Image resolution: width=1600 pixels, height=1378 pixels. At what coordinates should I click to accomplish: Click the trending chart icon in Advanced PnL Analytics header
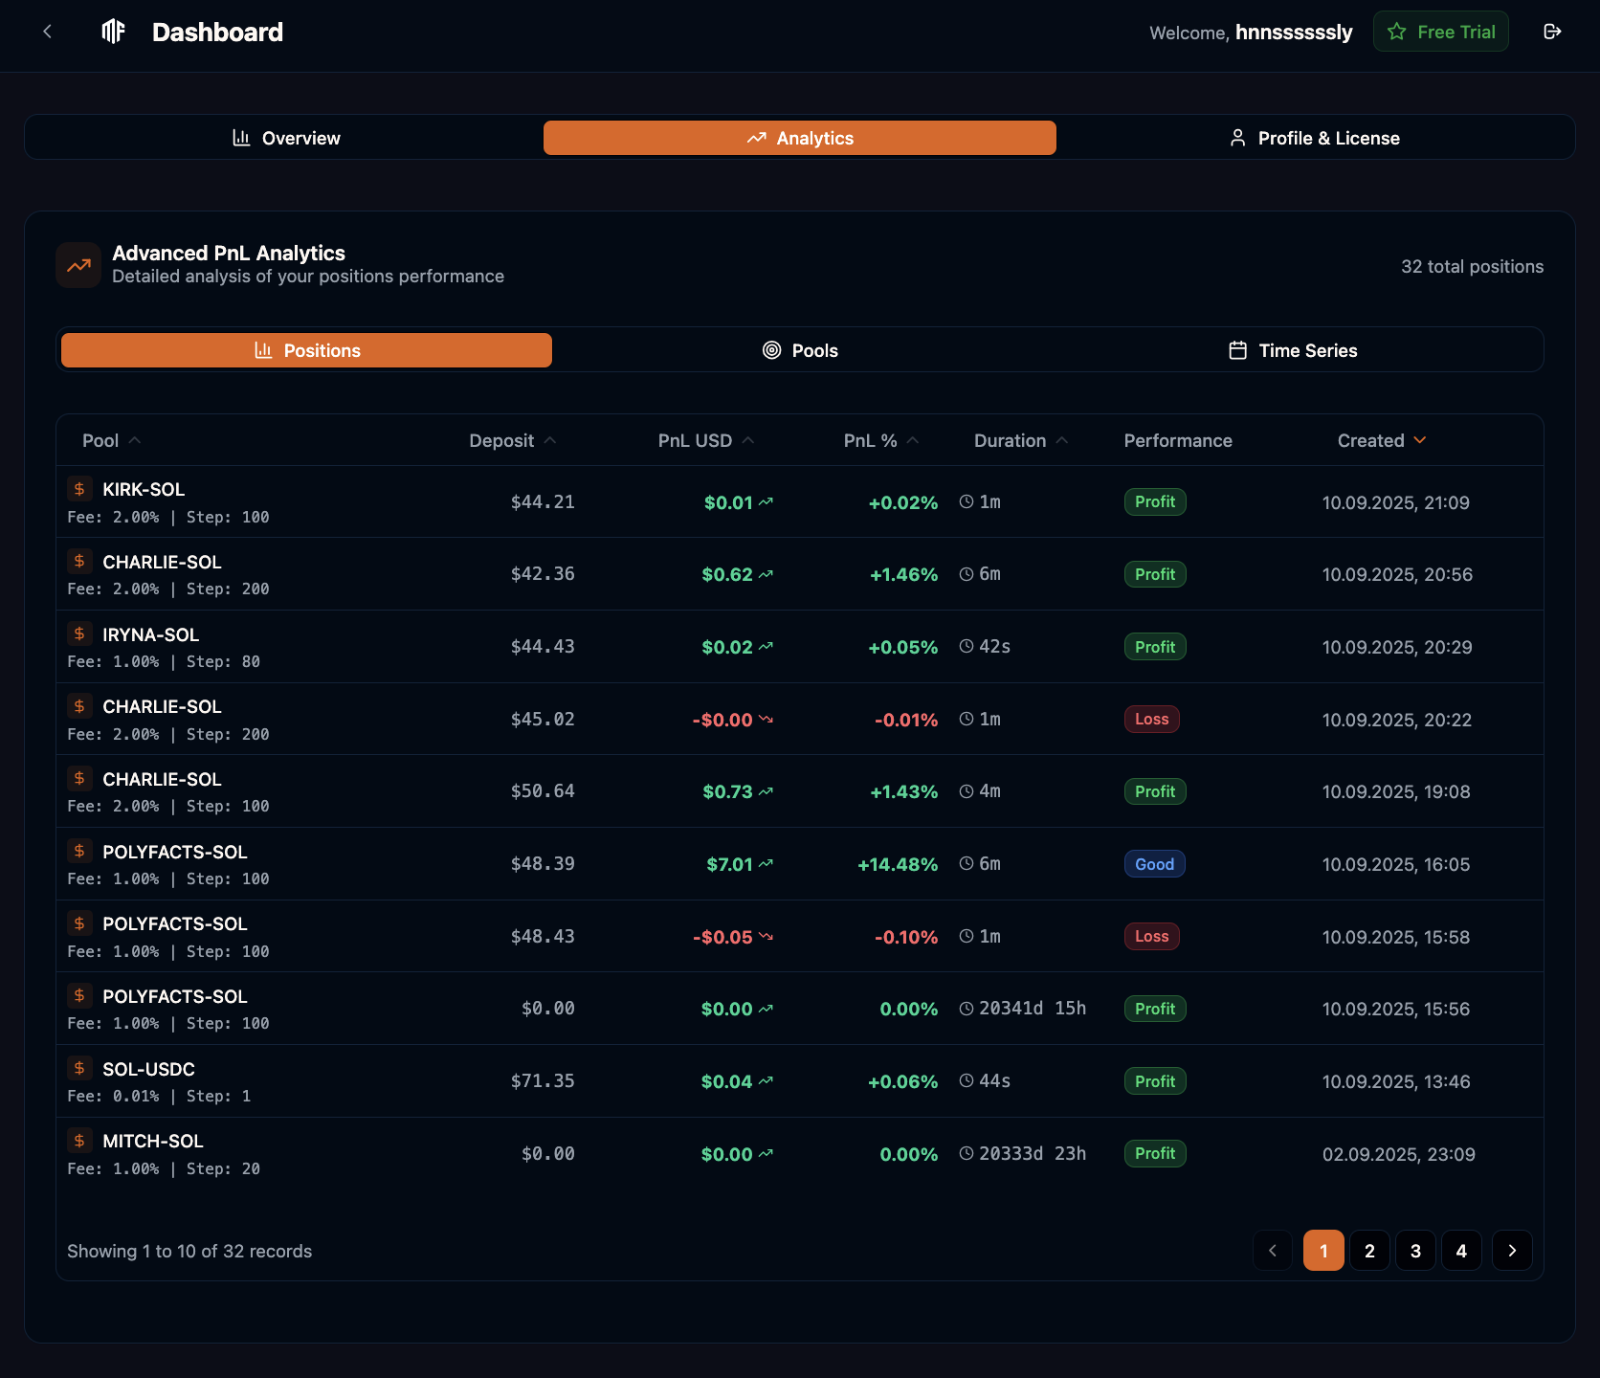[78, 265]
